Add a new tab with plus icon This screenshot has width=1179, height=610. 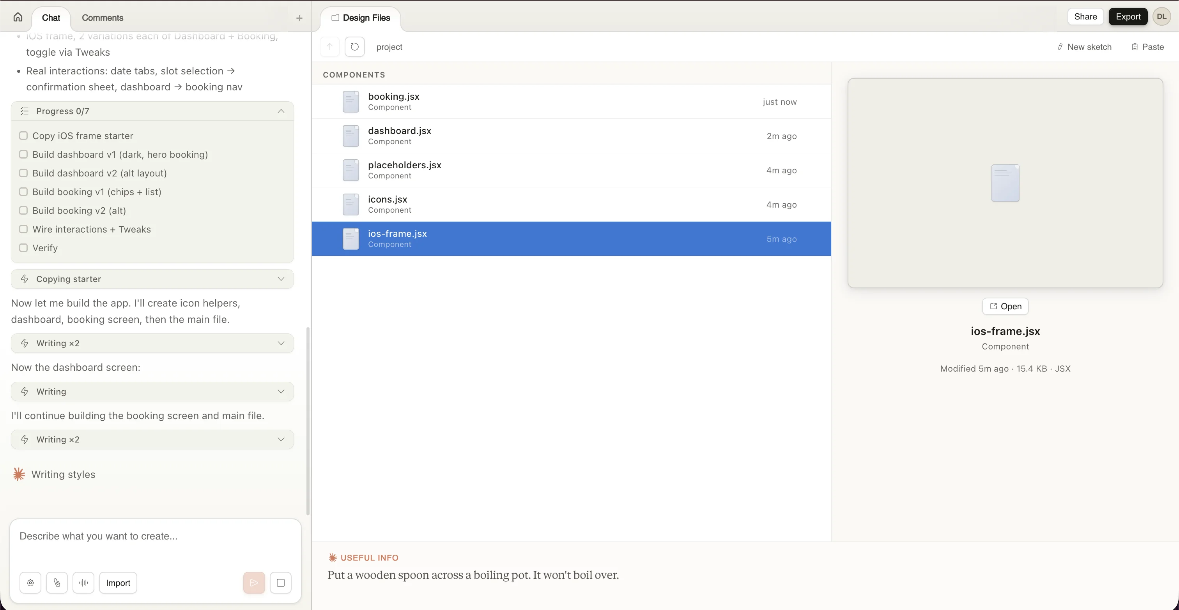pyautogui.click(x=299, y=18)
